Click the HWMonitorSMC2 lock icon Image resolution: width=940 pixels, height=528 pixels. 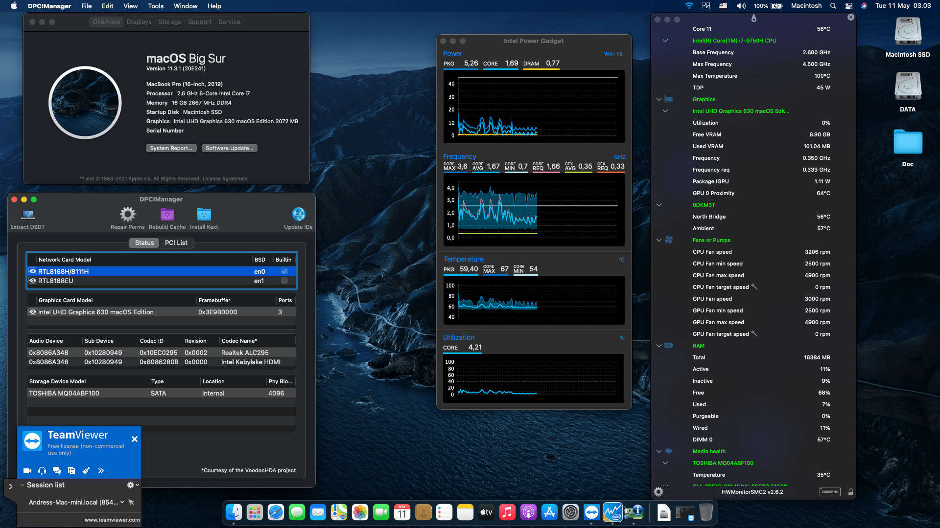pyautogui.click(x=851, y=492)
